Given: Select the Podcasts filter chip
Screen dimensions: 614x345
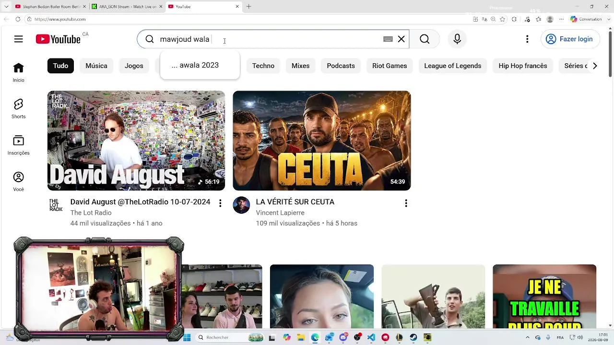Looking at the screenshot, I should (x=341, y=66).
